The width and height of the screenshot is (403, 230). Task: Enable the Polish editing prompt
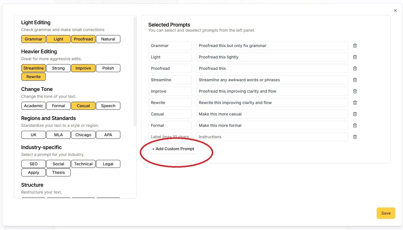pos(108,68)
